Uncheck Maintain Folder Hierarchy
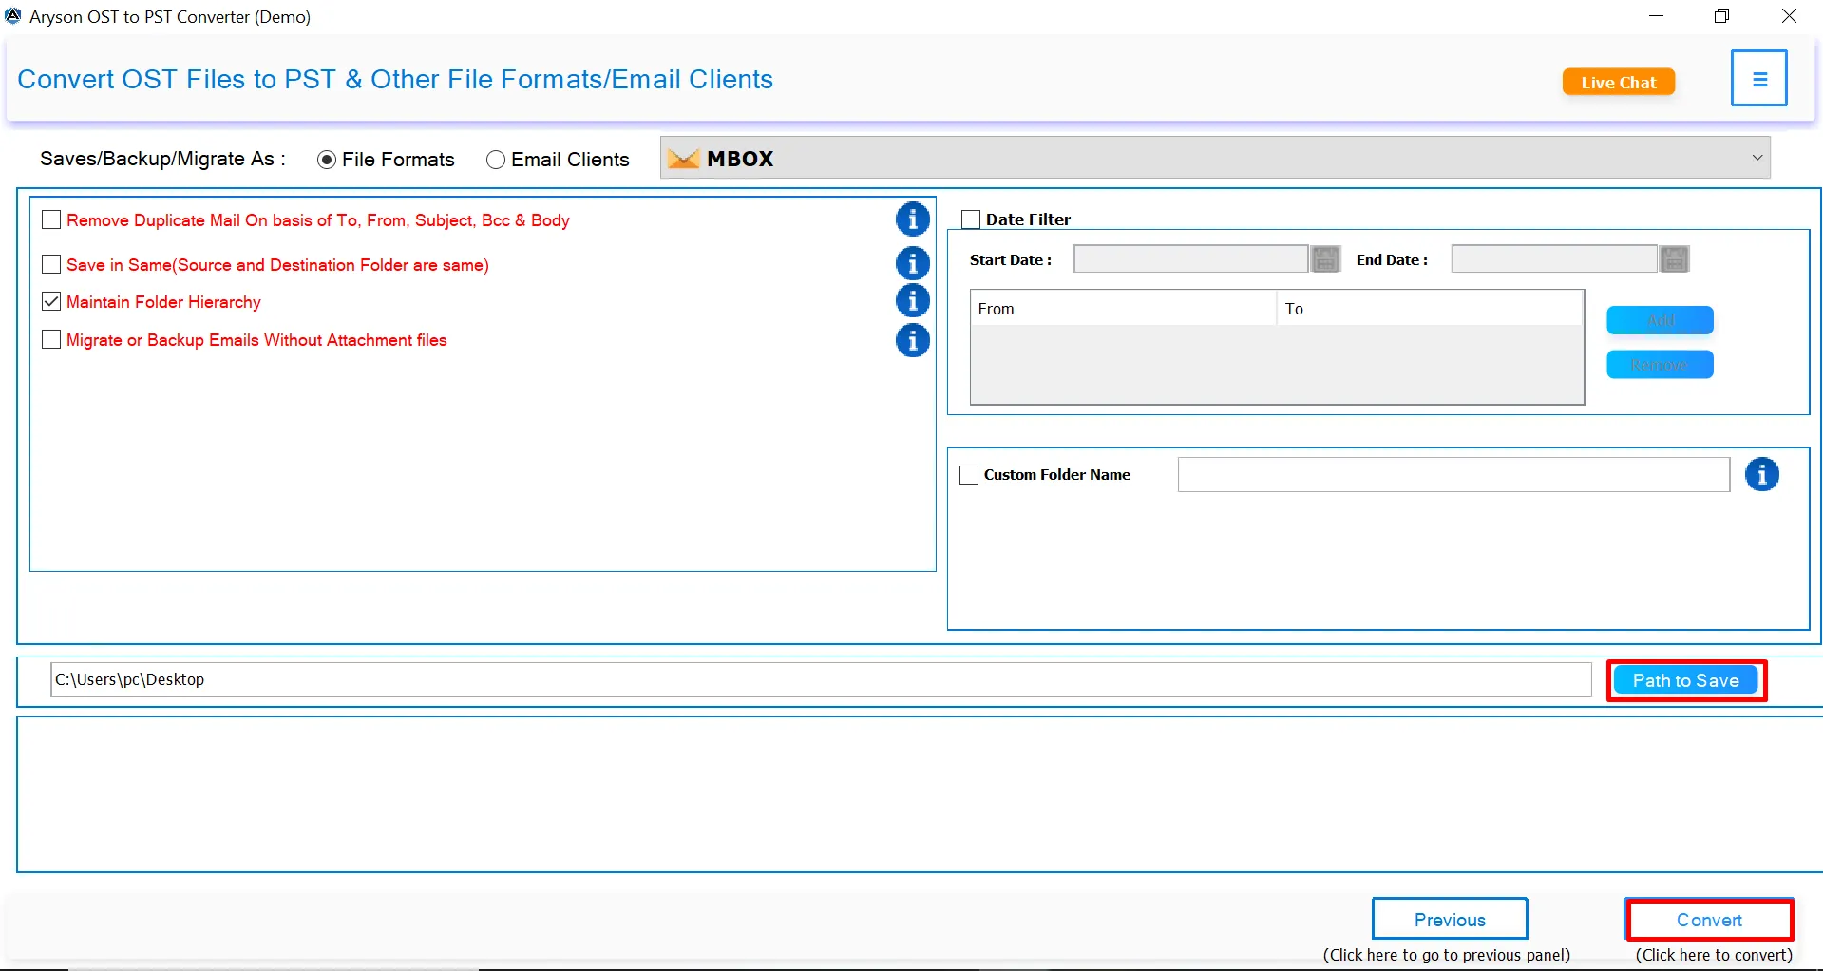The height and width of the screenshot is (971, 1823). pos(51,301)
